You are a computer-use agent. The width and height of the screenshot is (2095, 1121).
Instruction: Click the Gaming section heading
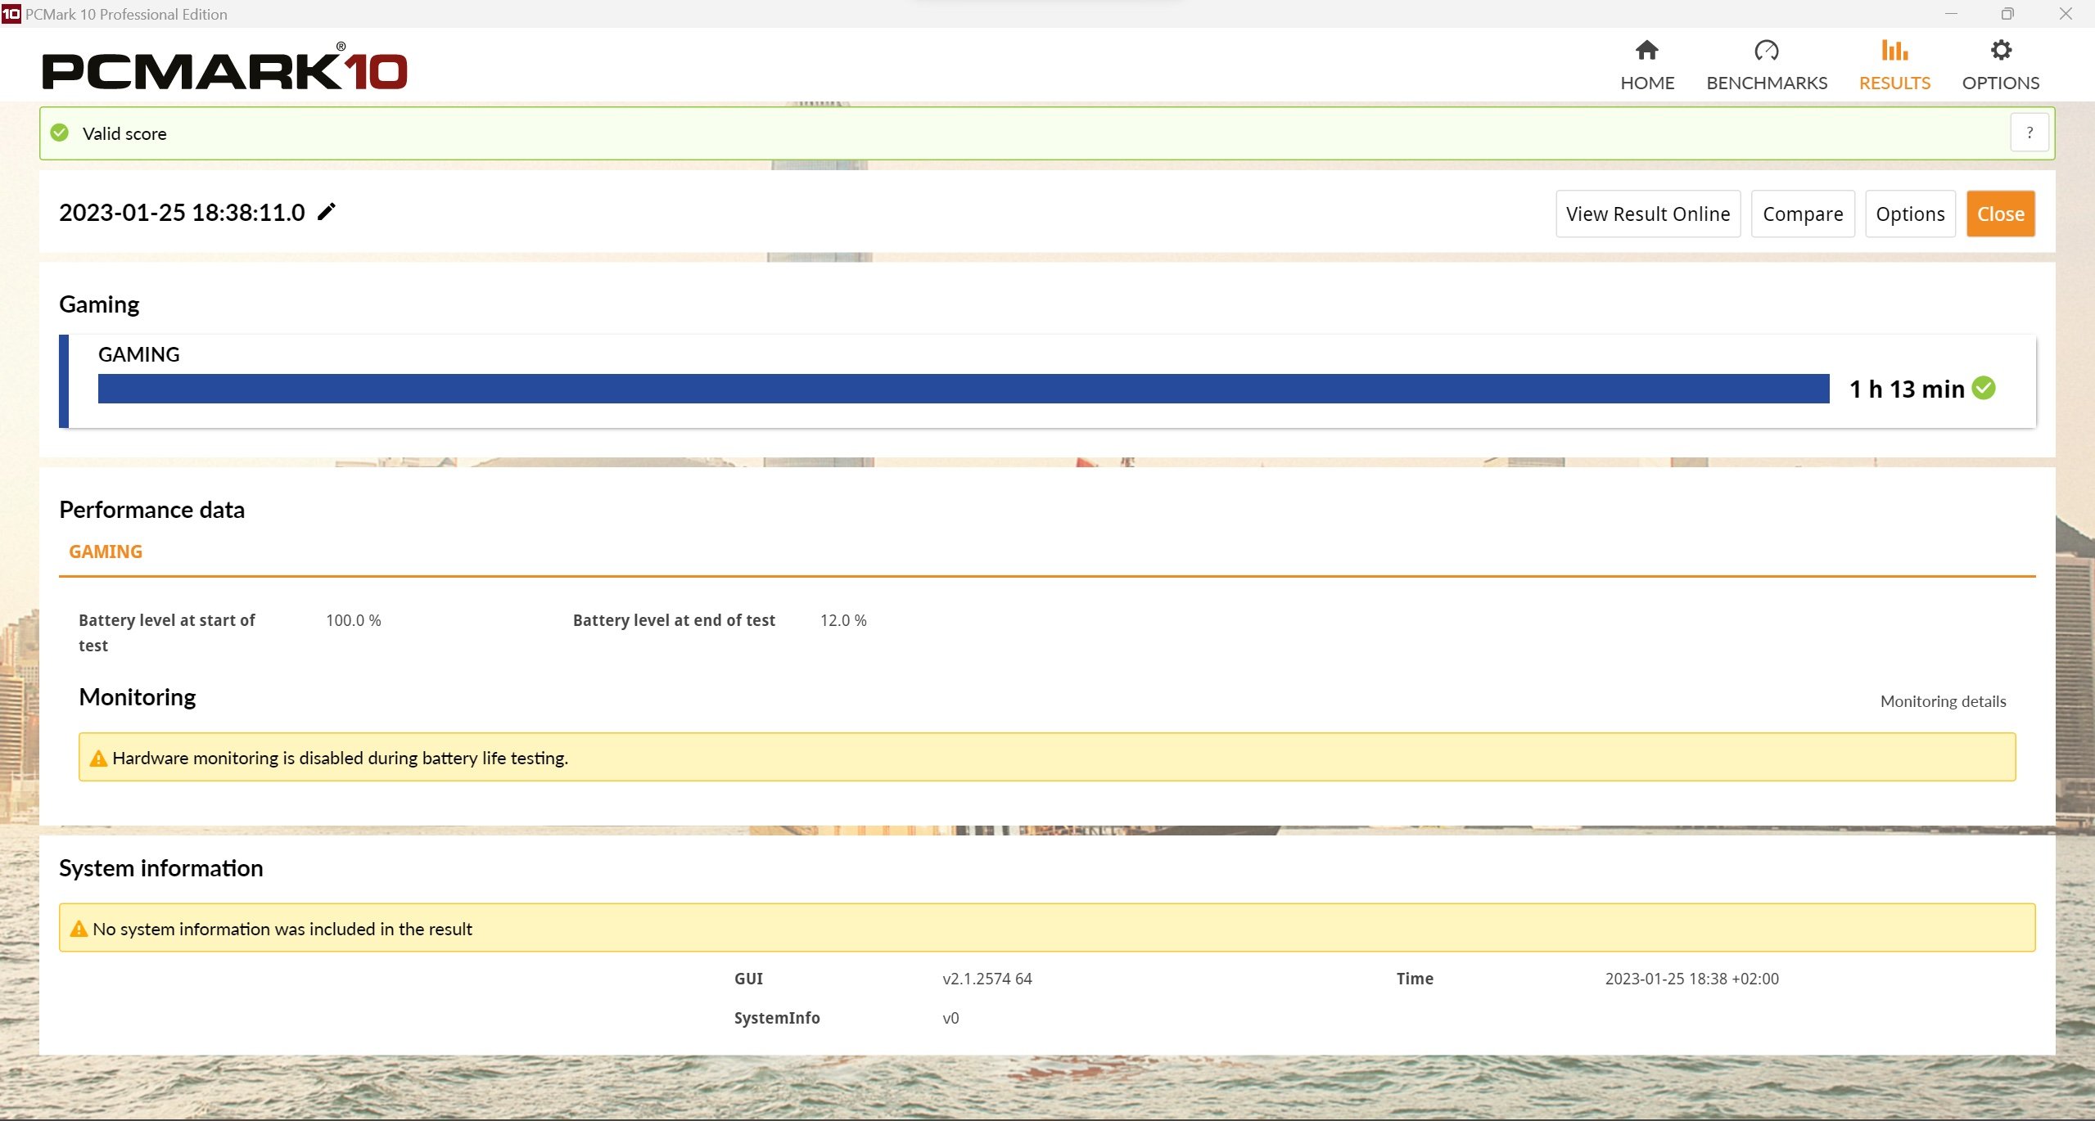pos(99,304)
